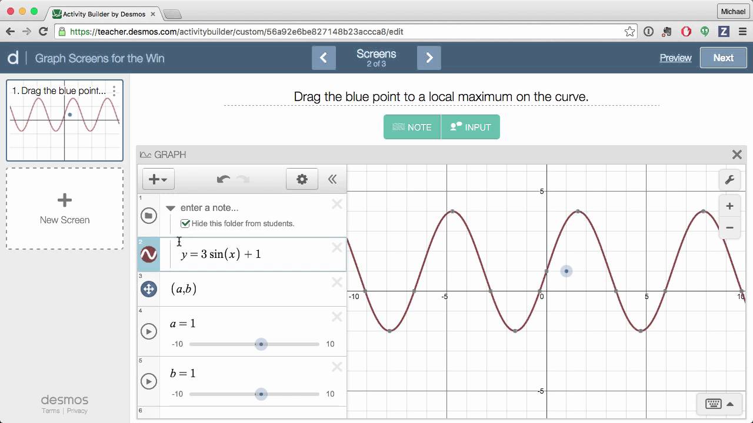
Task: Click the browser address bar URL
Action: coord(236,32)
